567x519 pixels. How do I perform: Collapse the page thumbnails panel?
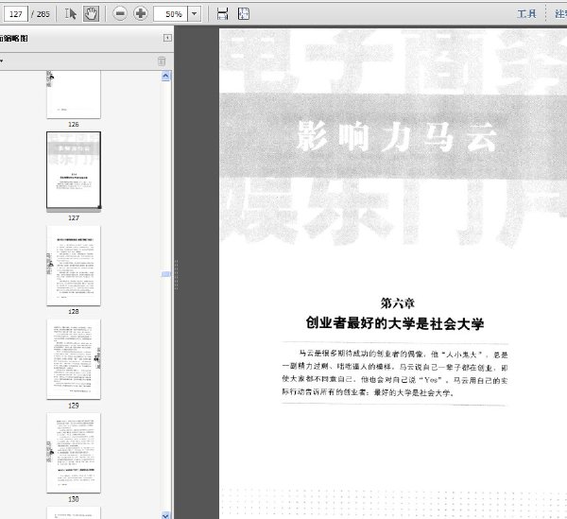(x=167, y=38)
